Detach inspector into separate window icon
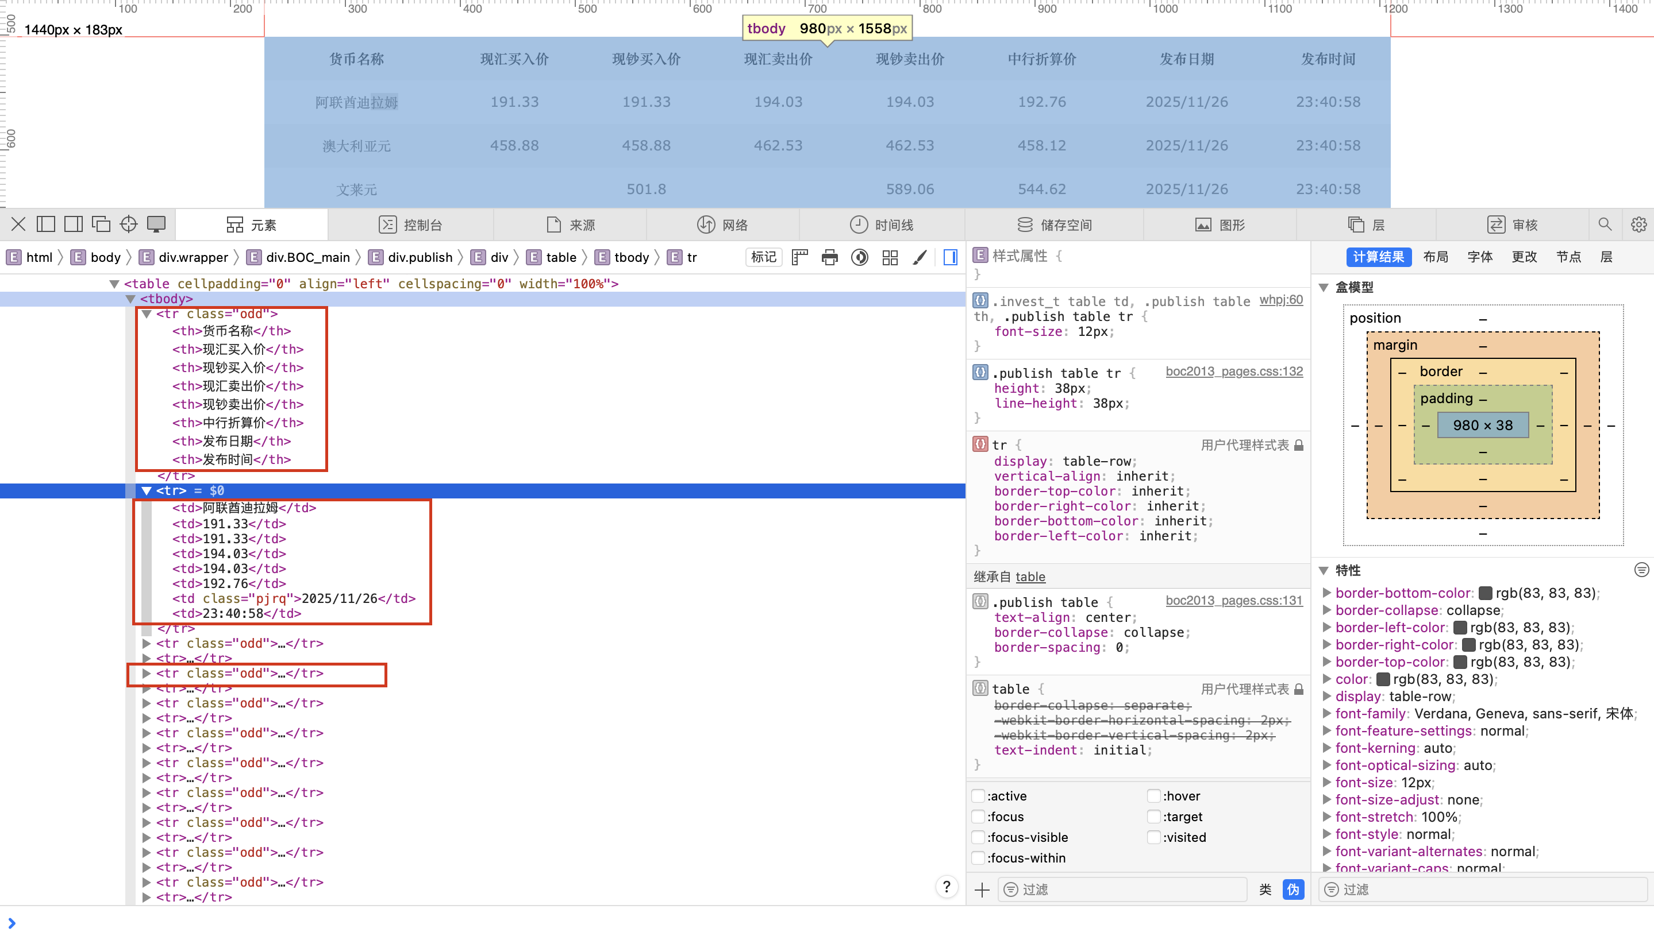 tap(101, 225)
